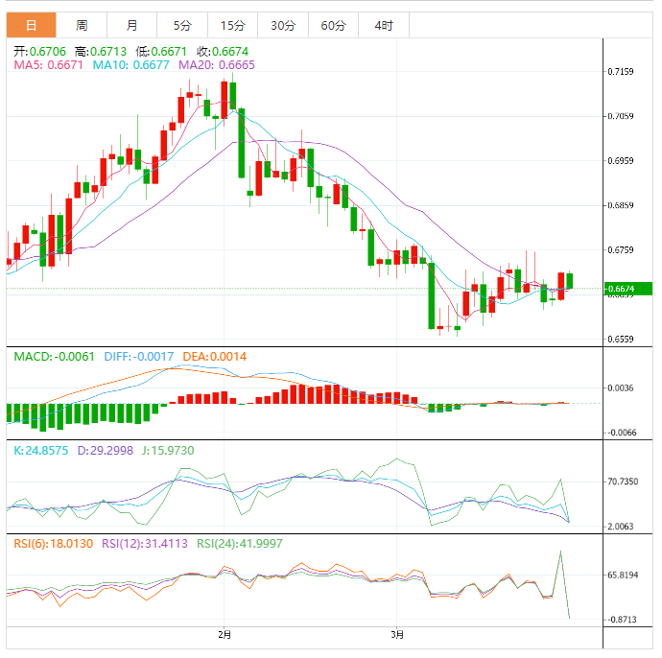Click the 0.7059 price axis label
The image size is (662, 658).
tap(621, 116)
